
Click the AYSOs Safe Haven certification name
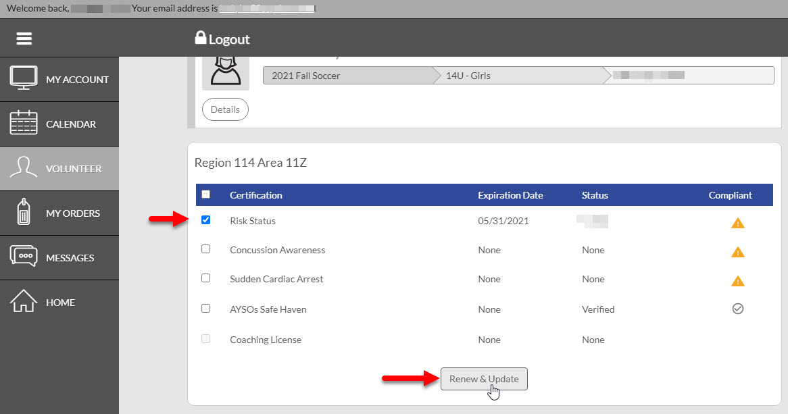[x=268, y=309]
